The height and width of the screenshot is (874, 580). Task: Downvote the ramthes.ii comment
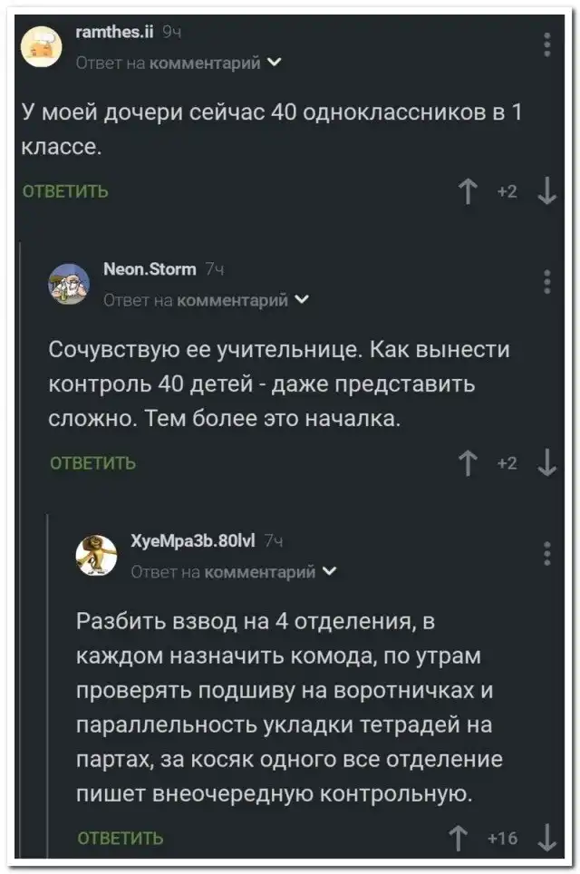click(x=546, y=191)
